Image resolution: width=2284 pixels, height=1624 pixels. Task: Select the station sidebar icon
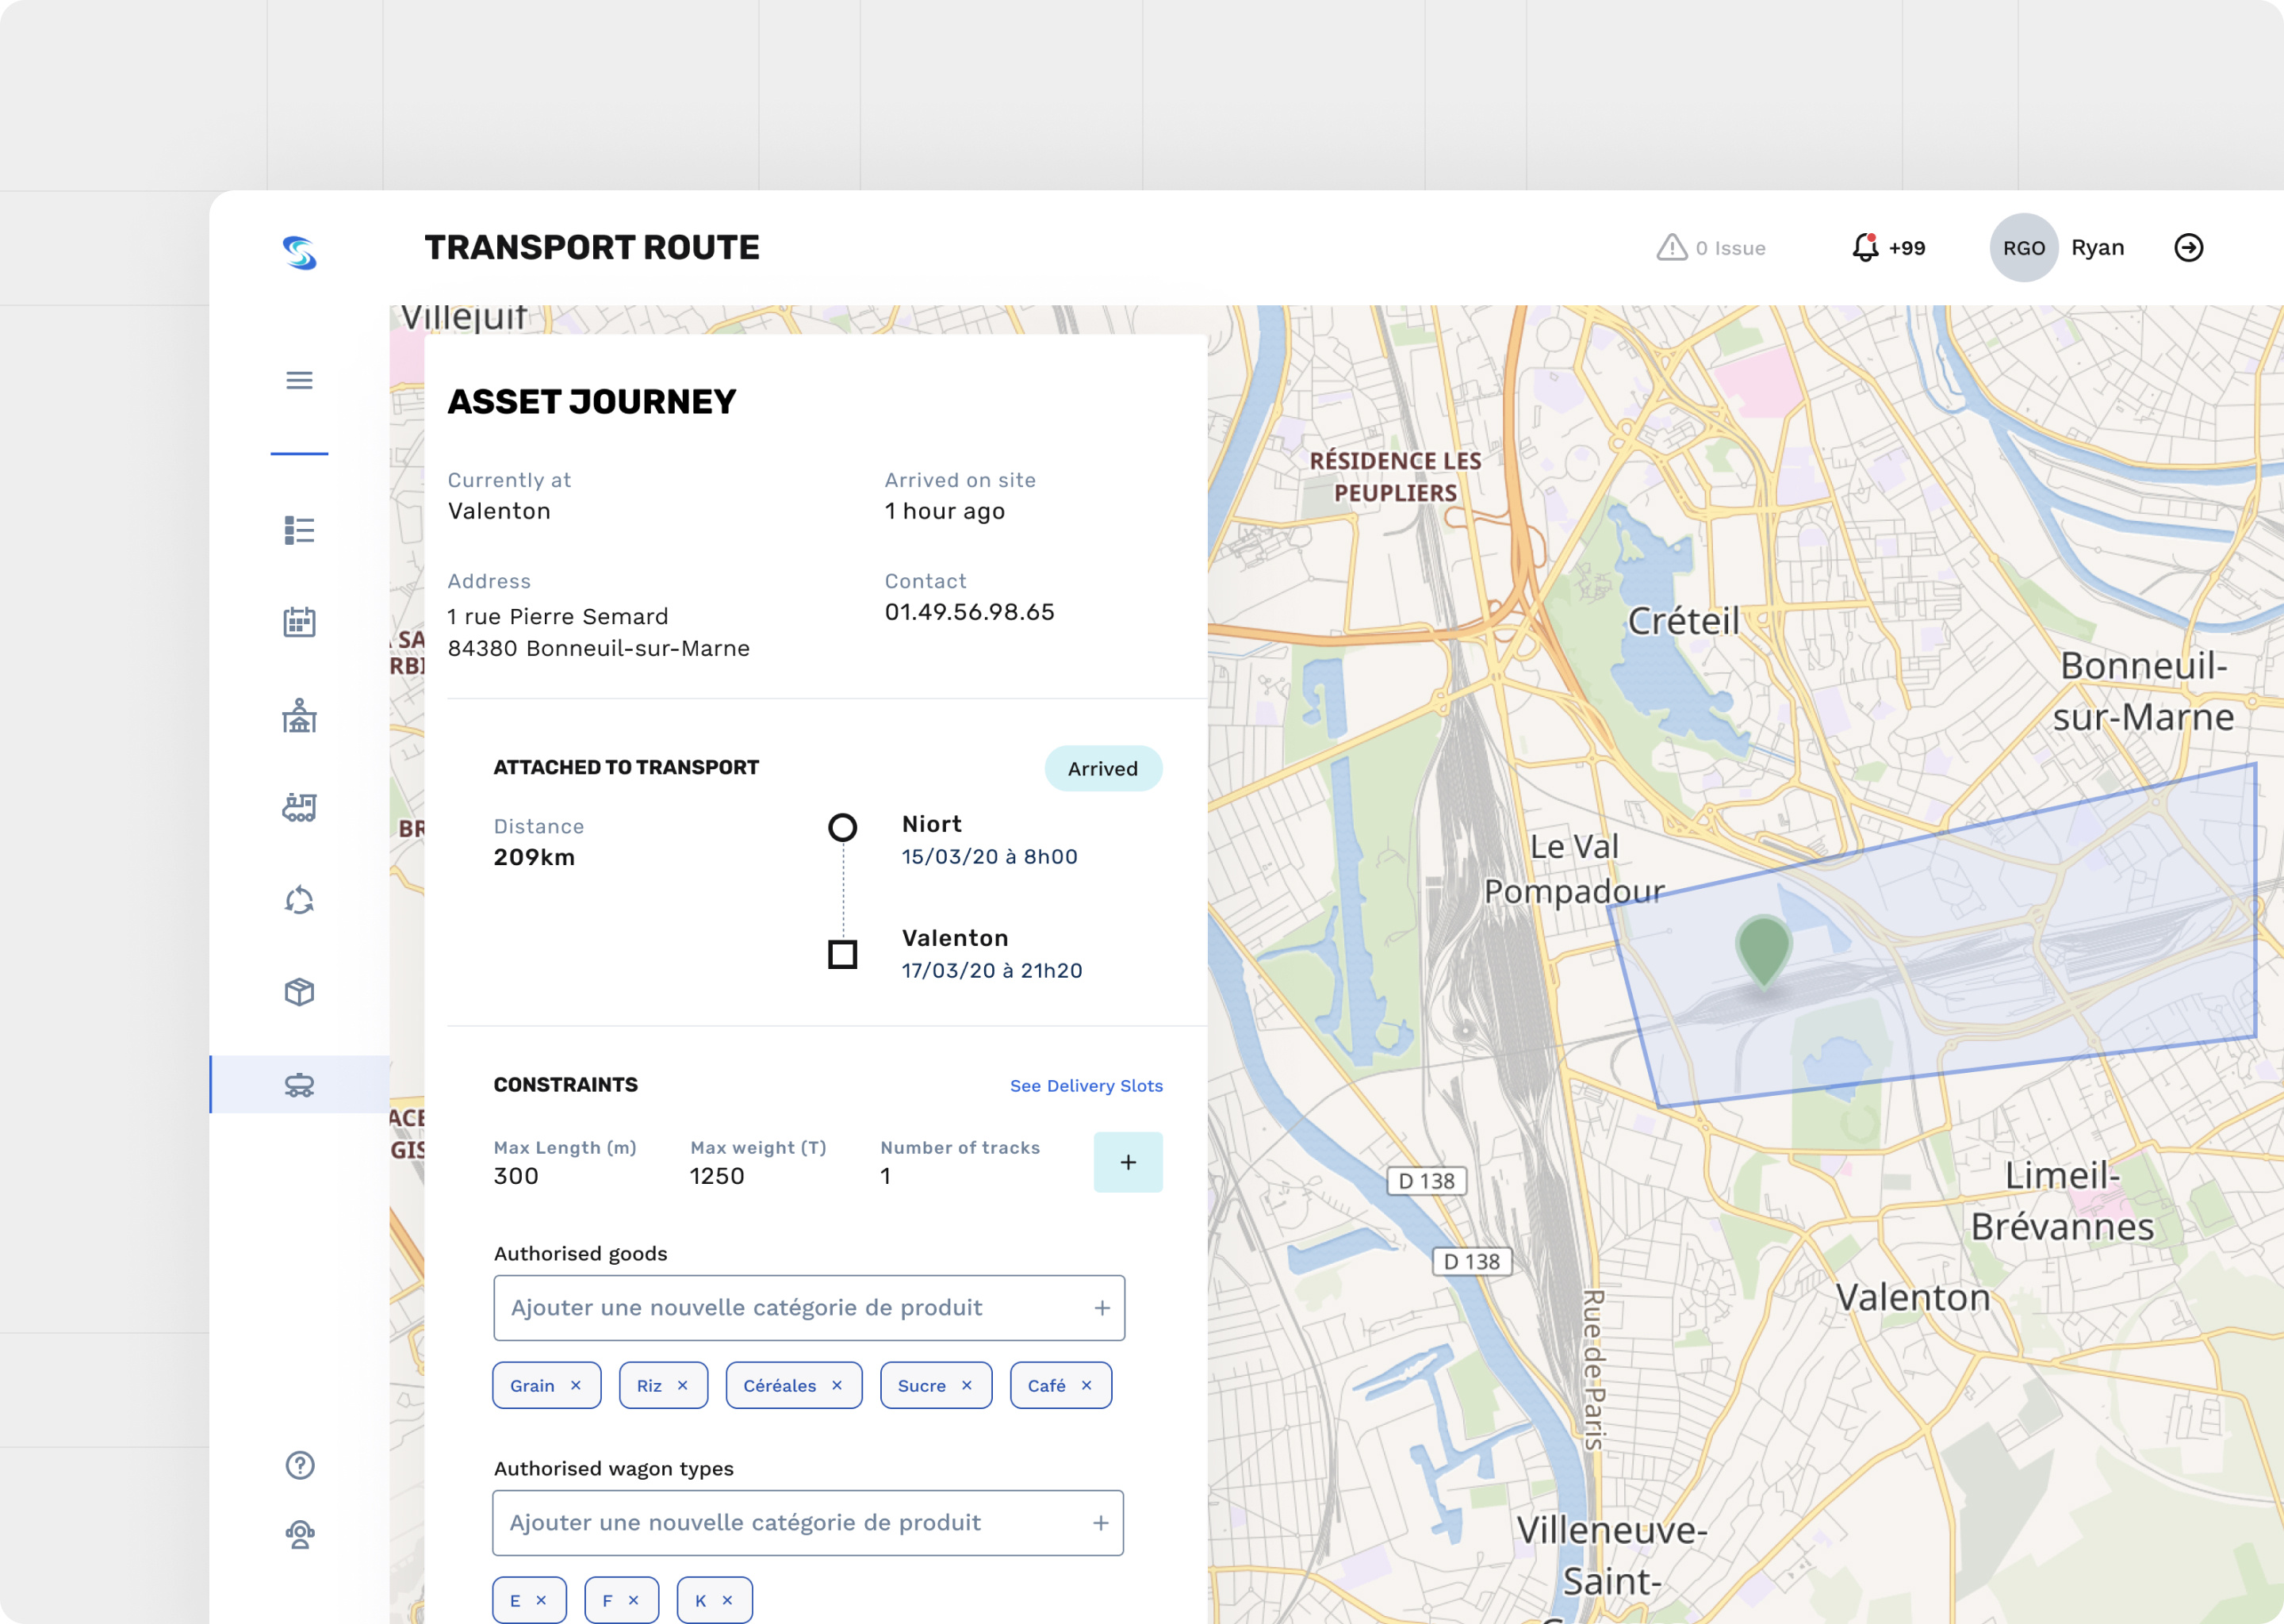pos(298,714)
